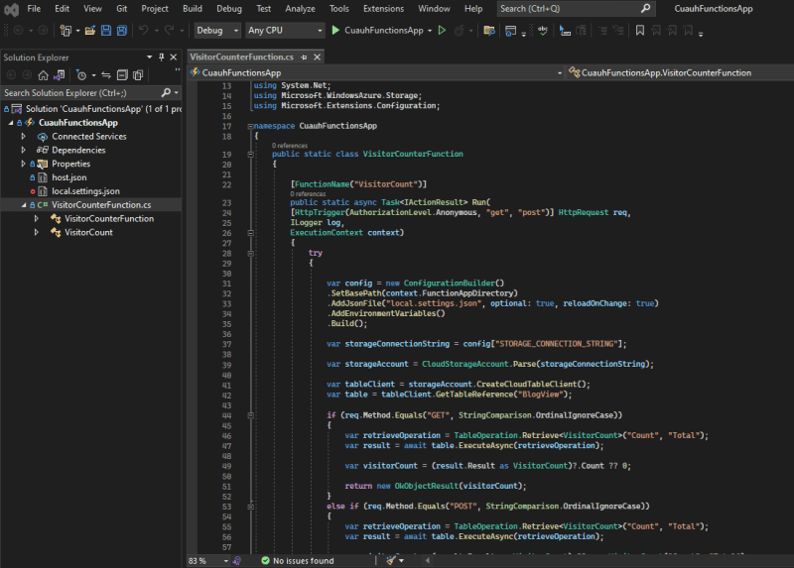Click the blue cursor selection toolbar icon

[x=565, y=31]
